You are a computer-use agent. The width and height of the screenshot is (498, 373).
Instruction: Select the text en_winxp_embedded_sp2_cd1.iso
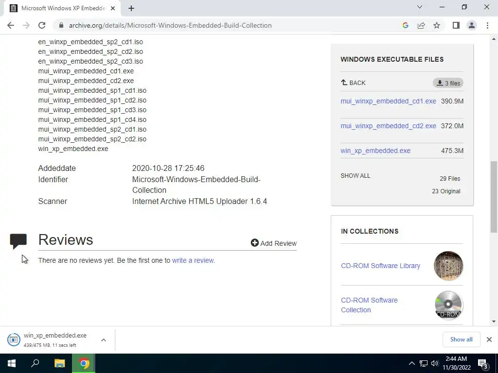click(x=90, y=42)
